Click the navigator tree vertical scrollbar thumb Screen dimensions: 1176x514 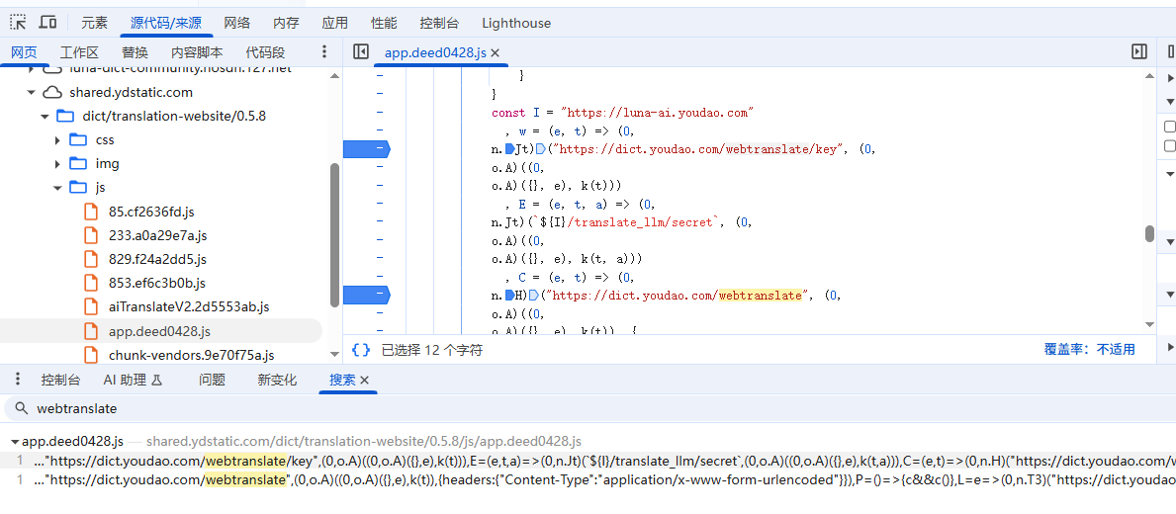click(x=334, y=234)
